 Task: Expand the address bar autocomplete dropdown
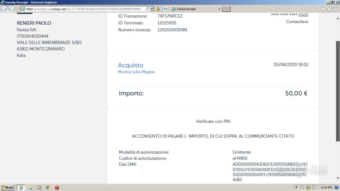coord(152,9)
